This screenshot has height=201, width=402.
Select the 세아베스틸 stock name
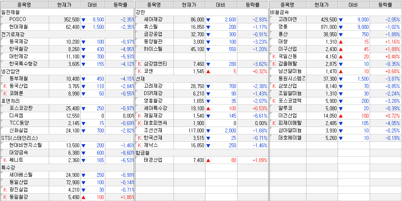coord(21,175)
